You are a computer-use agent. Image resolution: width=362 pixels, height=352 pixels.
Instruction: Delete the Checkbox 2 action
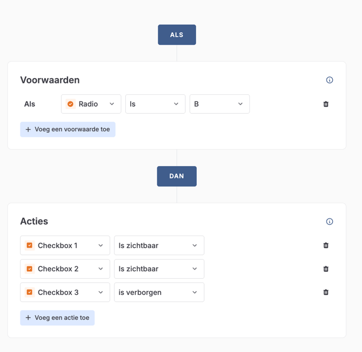pyautogui.click(x=326, y=269)
